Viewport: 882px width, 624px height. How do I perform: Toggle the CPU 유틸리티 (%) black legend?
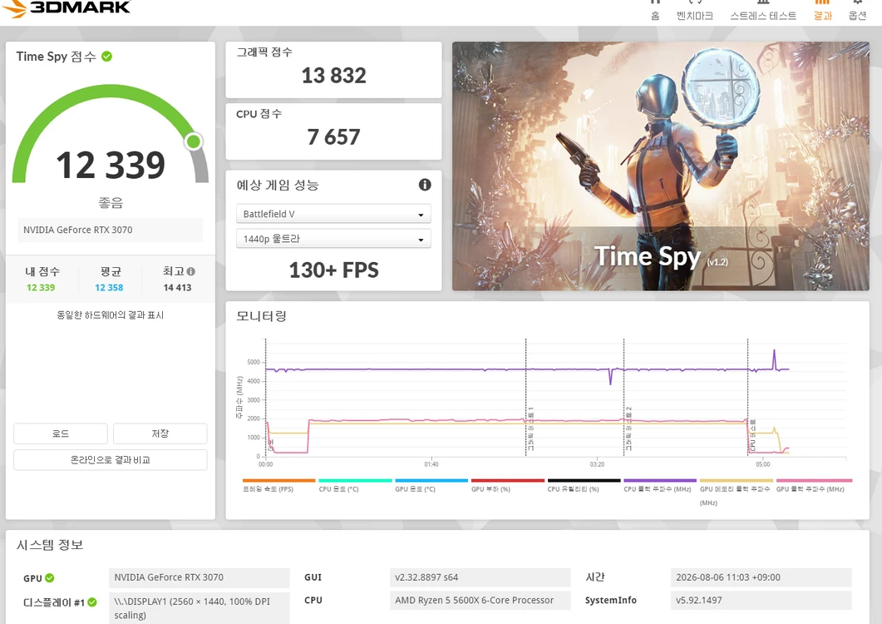pos(584,485)
